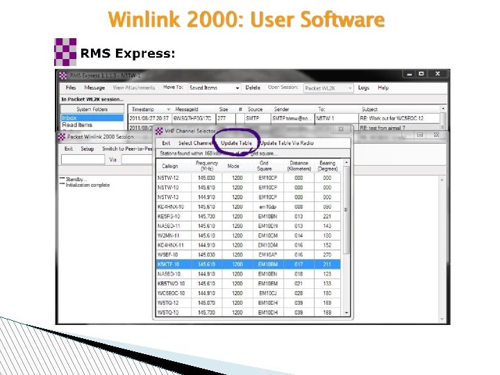Click the channel table scrollbar up arrow
500x375 pixels.
(x=347, y=162)
